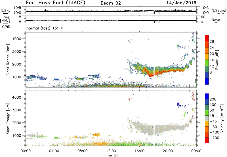Click the red -200 Velocity colorbar swatch

pyautogui.click(x=207, y=140)
